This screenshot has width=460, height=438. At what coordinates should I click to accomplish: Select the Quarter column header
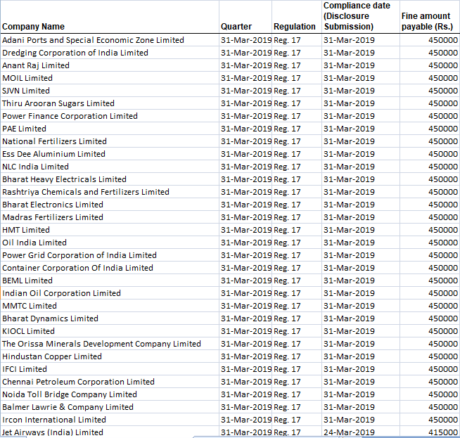pos(236,27)
